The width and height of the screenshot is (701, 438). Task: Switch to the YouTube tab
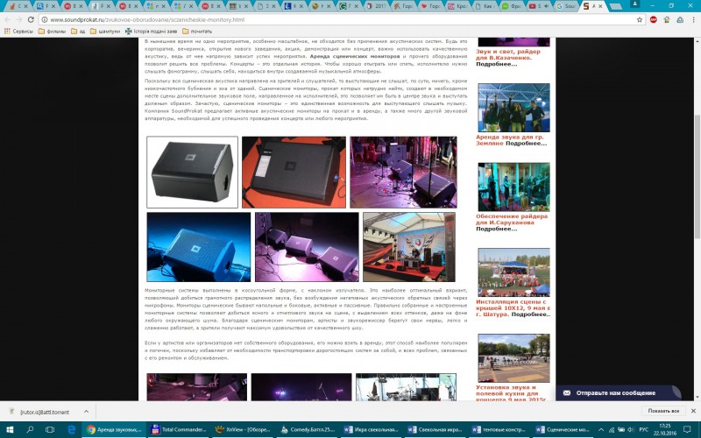[x=539, y=6]
